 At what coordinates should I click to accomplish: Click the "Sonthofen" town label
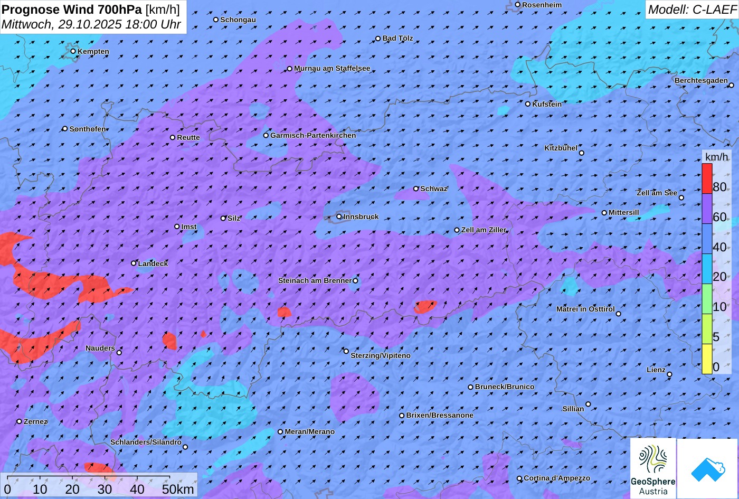point(88,129)
